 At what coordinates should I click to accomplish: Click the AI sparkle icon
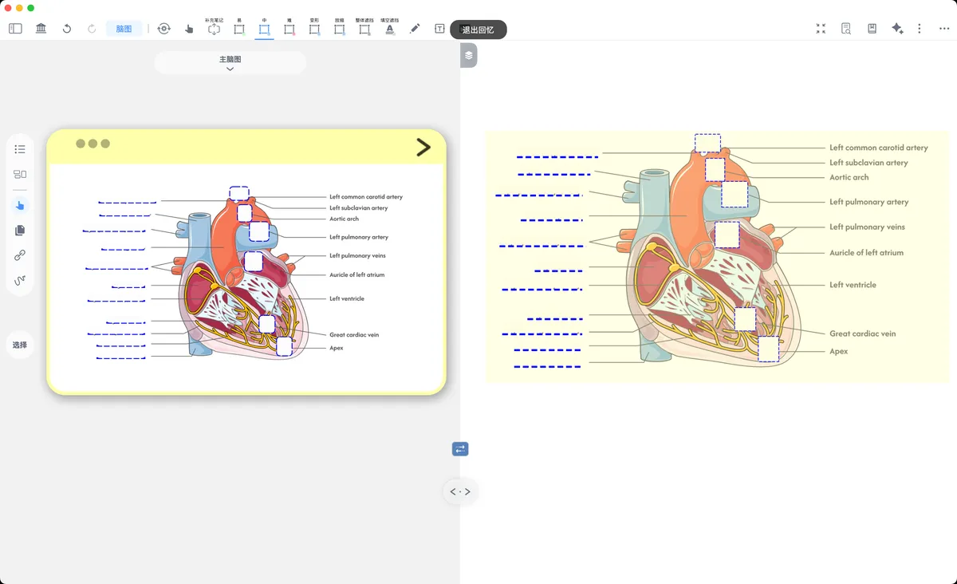pyautogui.click(x=897, y=29)
